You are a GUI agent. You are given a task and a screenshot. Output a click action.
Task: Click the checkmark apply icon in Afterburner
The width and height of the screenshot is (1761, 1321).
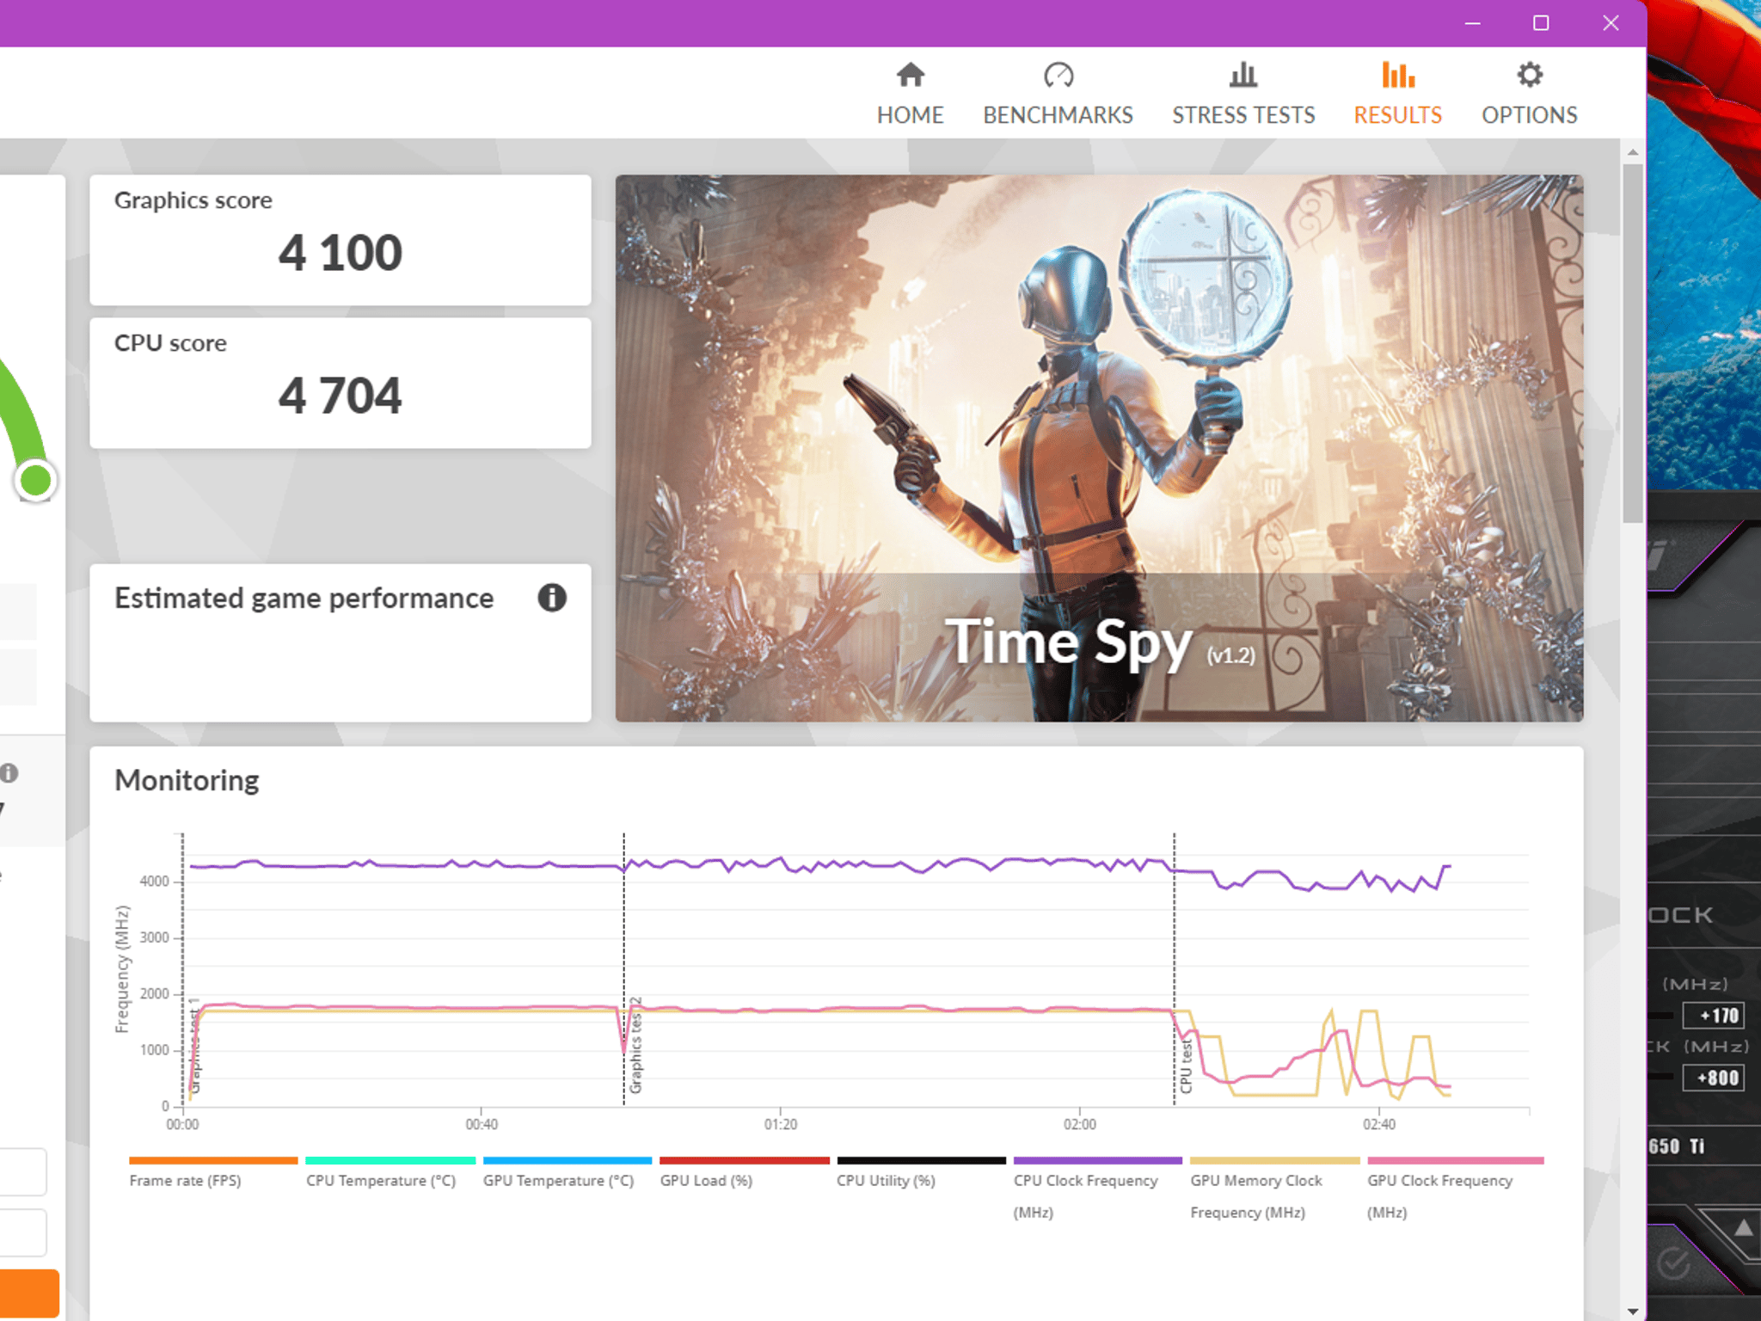1673,1264
